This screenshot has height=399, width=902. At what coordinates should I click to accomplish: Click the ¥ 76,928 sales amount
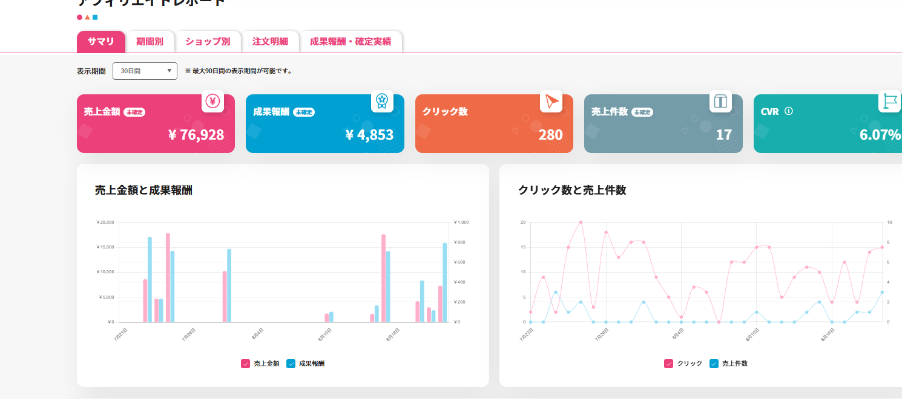[196, 134]
